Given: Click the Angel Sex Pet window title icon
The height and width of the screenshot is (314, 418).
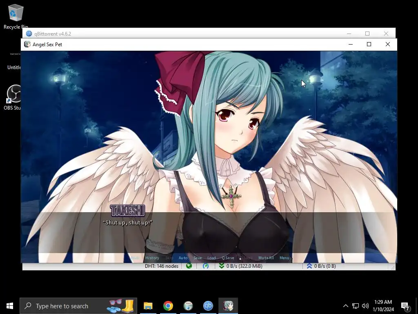Looking at the screenshot, I should [27, 44].
